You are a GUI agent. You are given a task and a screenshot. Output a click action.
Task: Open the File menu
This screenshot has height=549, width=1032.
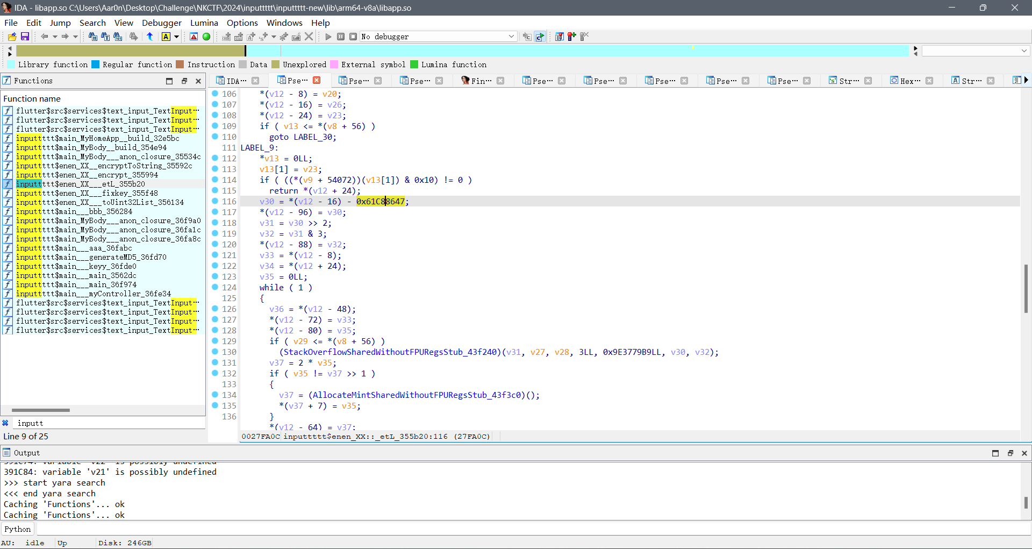click(x=11, y=23)
